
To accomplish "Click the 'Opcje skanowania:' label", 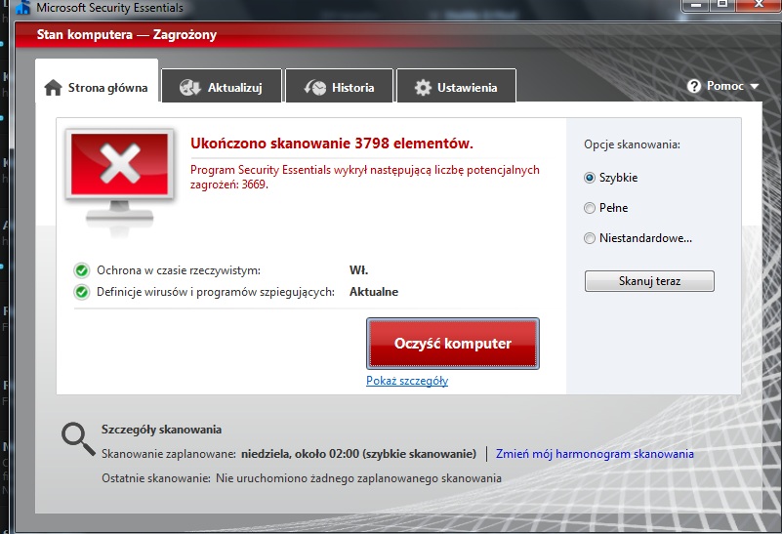I will click(x=632, y=145).
